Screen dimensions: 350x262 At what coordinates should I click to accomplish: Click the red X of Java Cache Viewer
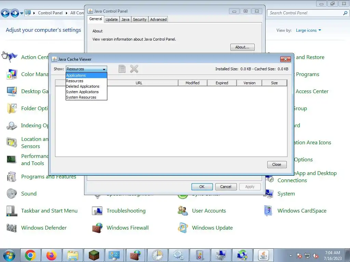(285, 59)
